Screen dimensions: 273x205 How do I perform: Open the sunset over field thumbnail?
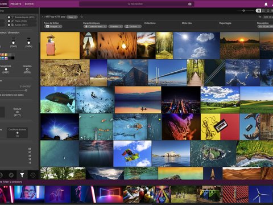239,46
